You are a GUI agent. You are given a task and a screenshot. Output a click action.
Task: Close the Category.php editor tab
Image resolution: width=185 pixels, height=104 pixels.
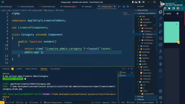(x=115, y=7)
